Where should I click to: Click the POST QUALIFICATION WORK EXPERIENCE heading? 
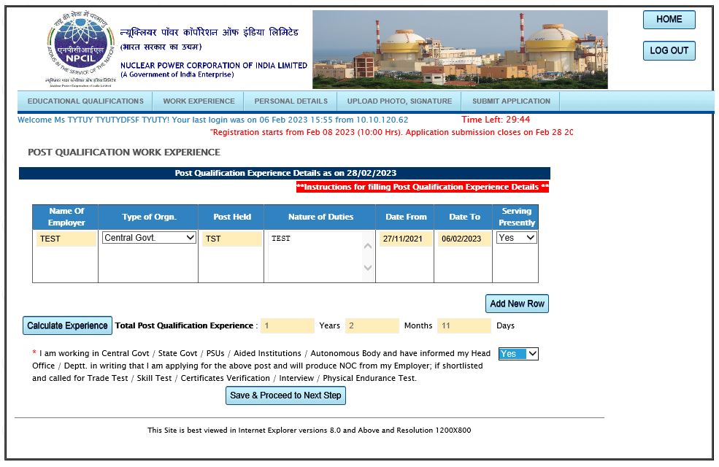pyautogui.click(x=124, y=153)
